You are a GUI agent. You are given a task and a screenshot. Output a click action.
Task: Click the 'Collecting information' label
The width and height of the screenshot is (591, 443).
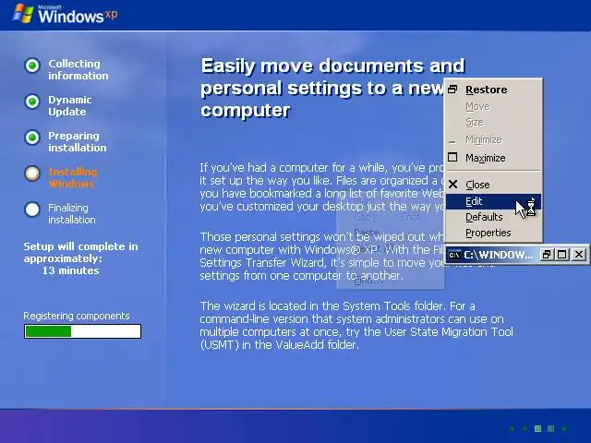pos(78,70)
